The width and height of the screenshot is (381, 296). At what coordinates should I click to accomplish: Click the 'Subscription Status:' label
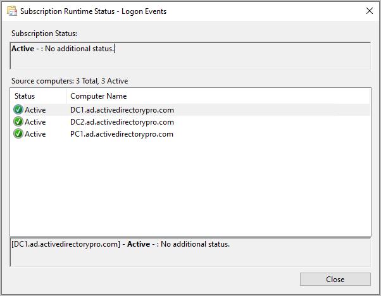[44, 34]
